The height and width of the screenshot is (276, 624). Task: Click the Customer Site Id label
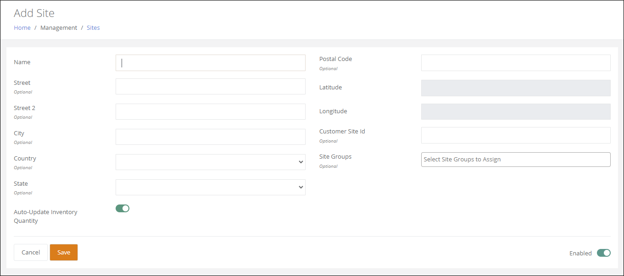coord(342,131)
